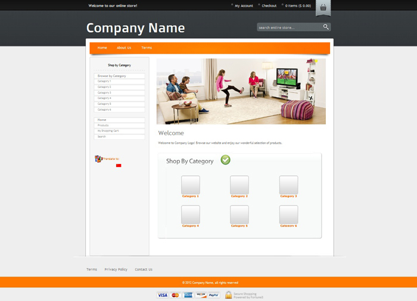Click the search magnifier icon
Image resolution: width=417 pixels, height=301 pixels.
(x=326, y=27)
